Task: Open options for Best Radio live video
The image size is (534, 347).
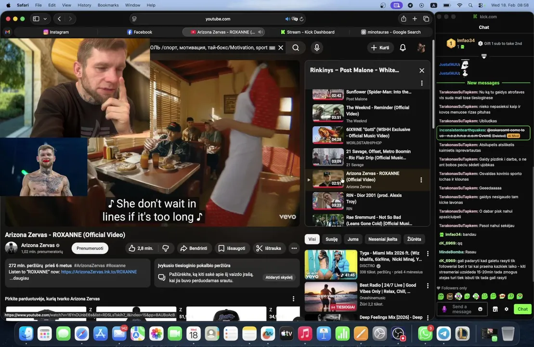Action: [428, 286]
